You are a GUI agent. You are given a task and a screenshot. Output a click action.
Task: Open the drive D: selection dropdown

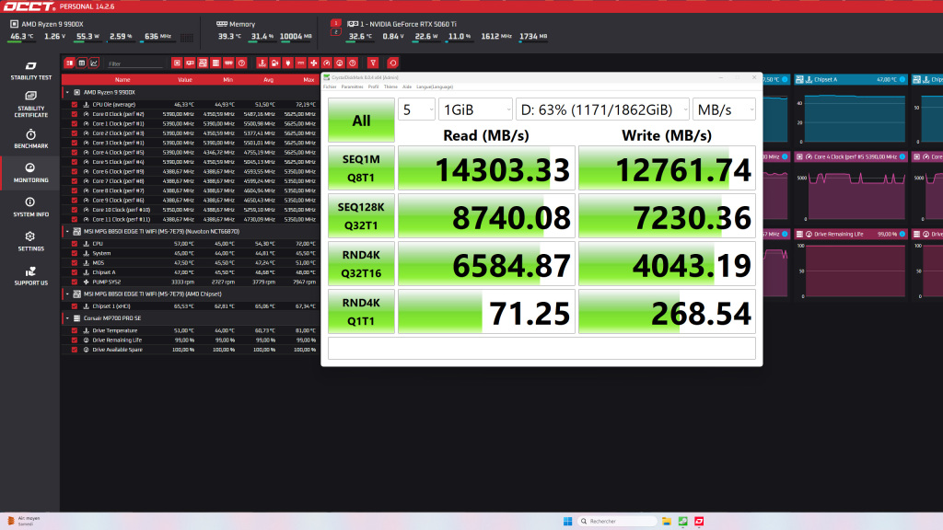[602, 110]
